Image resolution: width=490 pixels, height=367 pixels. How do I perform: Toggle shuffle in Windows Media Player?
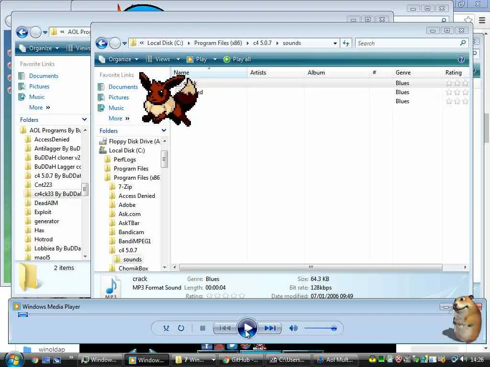166,328
